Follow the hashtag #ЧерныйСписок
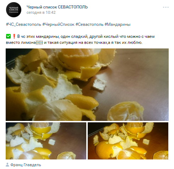The image size is (174, 169). tap(58, 24)
